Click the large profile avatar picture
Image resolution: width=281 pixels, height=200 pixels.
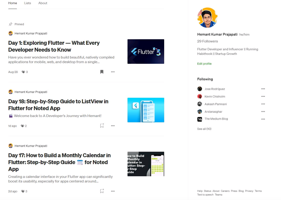click(x=207, y=18)
